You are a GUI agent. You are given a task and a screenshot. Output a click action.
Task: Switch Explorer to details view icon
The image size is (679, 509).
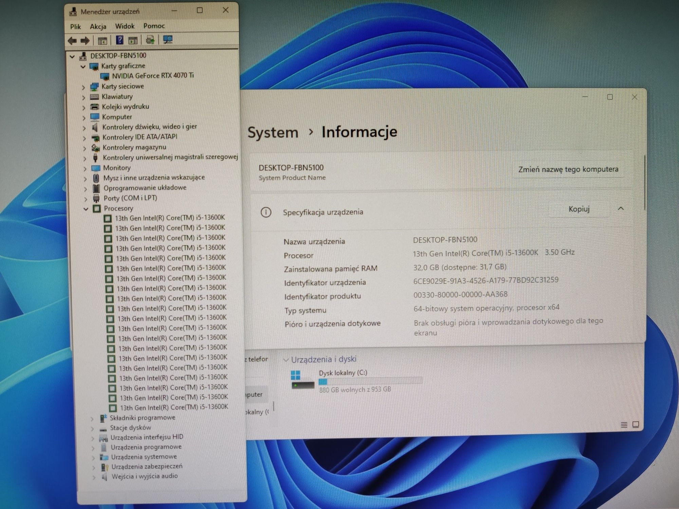point(624,425)
